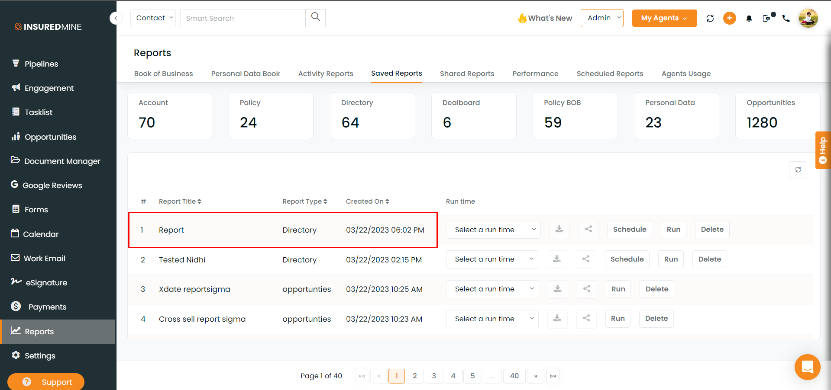Open the Help side tab
This screenshot has height=390, width=831.
[x=823, y=150]
